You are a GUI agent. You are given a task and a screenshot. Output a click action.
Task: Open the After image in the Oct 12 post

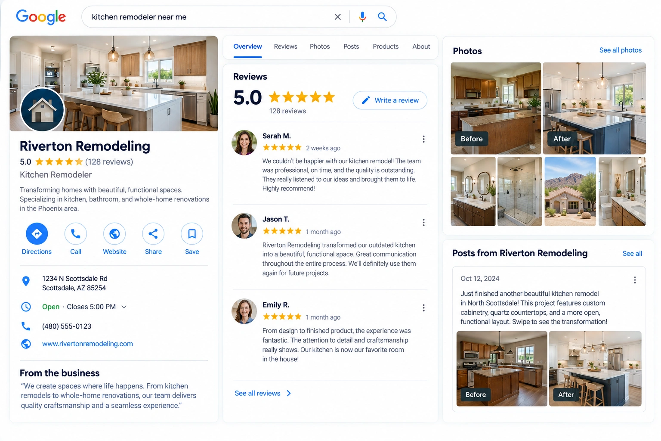point(595,369)
